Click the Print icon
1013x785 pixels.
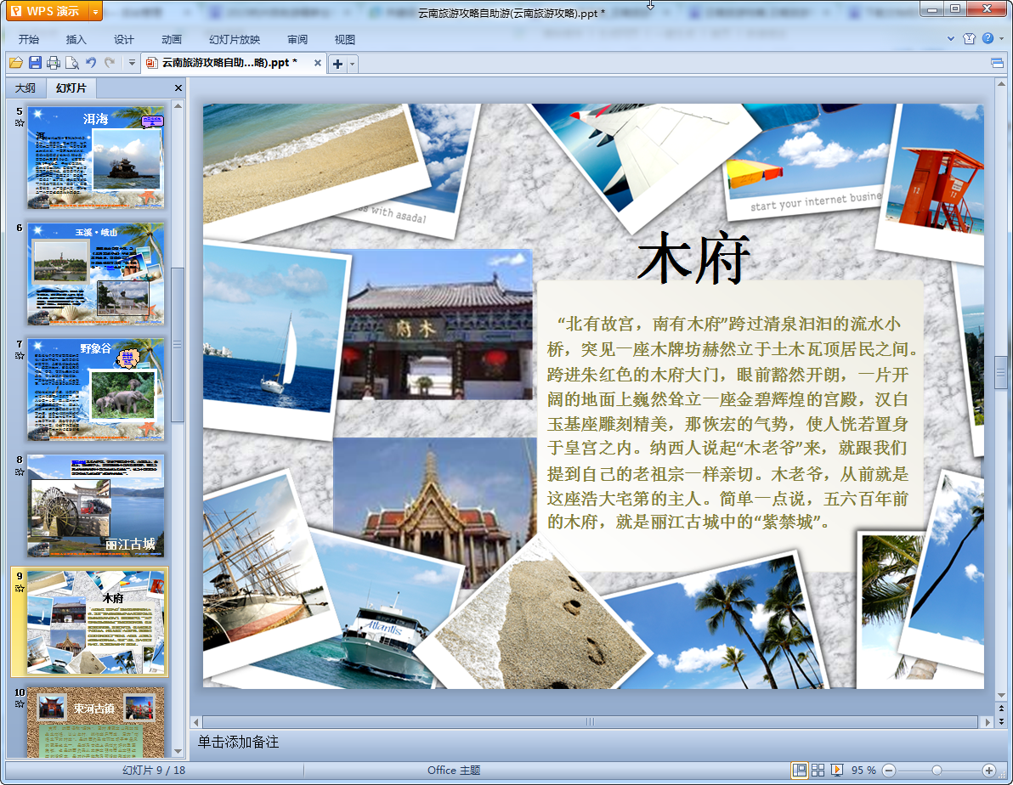point(54,63)
